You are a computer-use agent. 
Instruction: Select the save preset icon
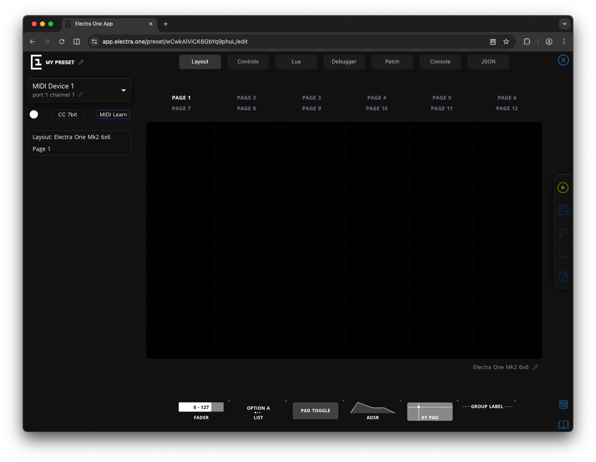tap(563, 210)
